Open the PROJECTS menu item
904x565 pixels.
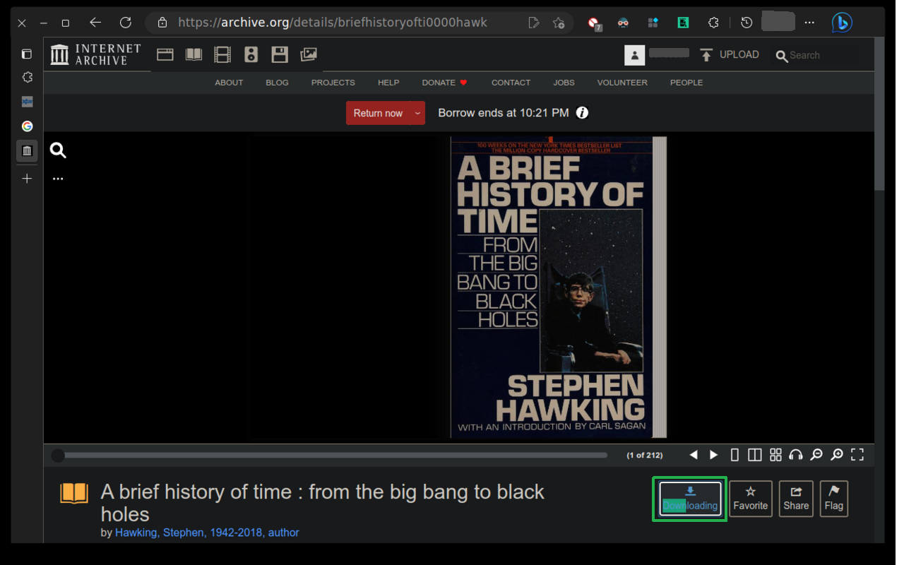[x=333, y=83]
